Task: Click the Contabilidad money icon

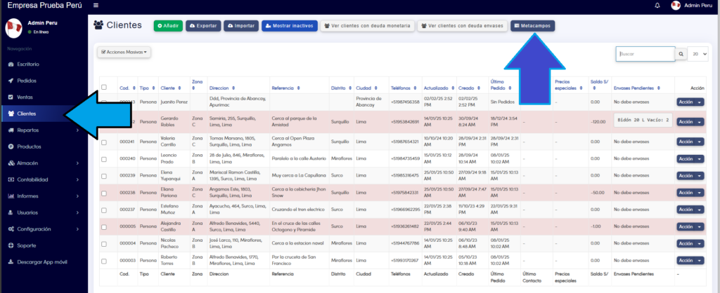Action: (11, 179)
